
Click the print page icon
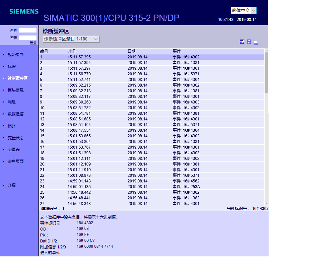[256, 42]
